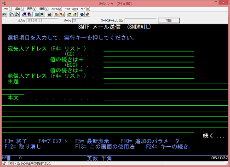
Task: Click the globe support icon in toolbar
Action: coord(82,15)
